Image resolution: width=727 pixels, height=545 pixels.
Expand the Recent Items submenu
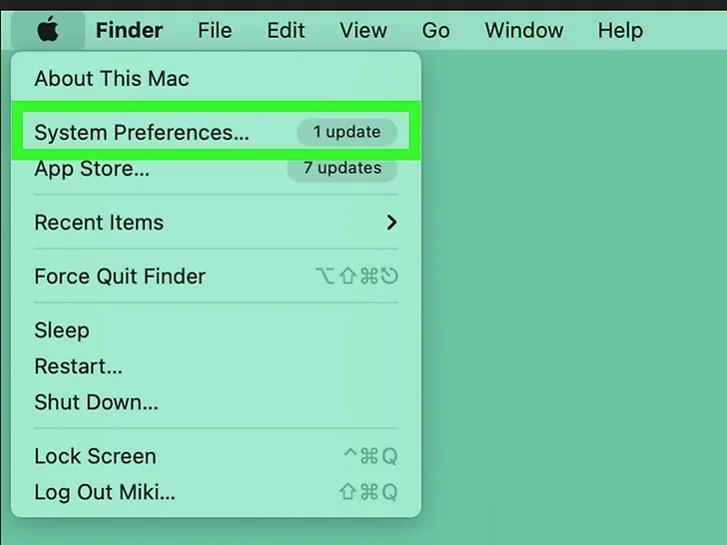pos(216,223)
